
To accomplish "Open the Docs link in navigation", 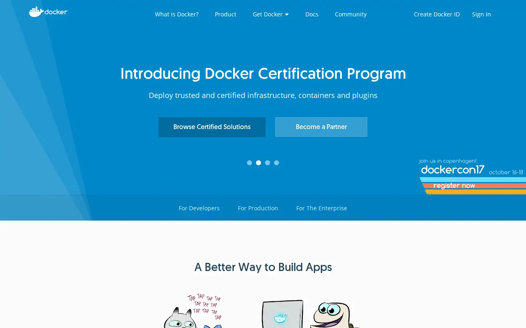I will 312,14.
